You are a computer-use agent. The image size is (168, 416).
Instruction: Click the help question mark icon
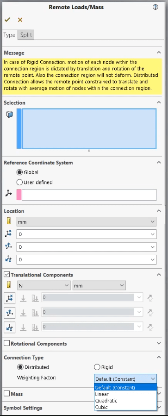click(x=156, y=7)
